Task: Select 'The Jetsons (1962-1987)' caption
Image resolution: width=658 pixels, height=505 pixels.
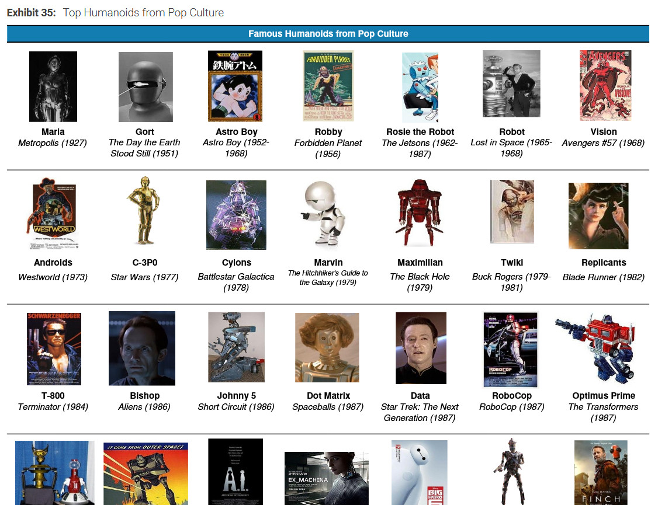Action: coord(420,148)
